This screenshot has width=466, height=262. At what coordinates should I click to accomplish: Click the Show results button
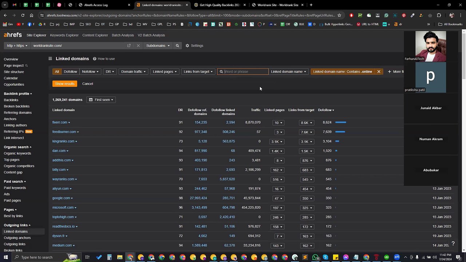(x=65, y=84)
